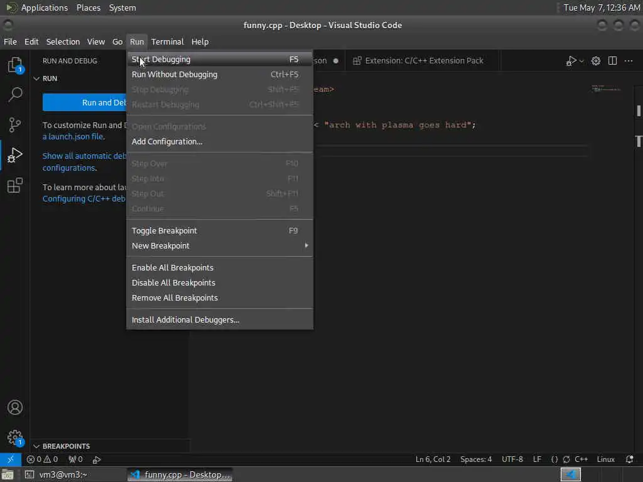
Task: Open the Extensions view icon
Action: click(x=15, y=185)
